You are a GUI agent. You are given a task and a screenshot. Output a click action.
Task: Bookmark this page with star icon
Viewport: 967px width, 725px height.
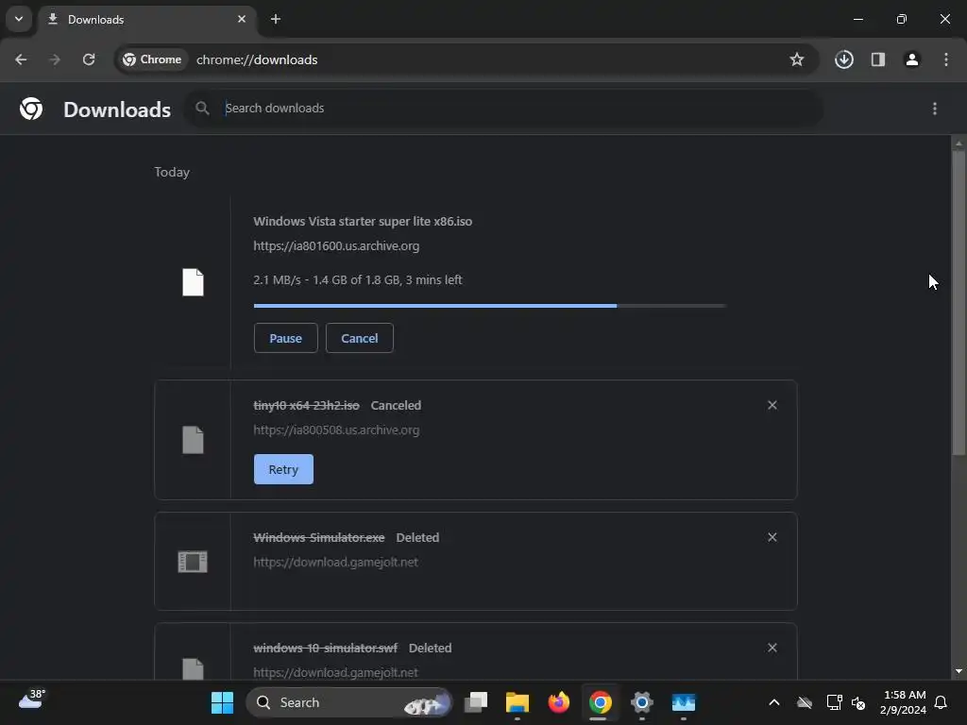click(x=797, y=59)
